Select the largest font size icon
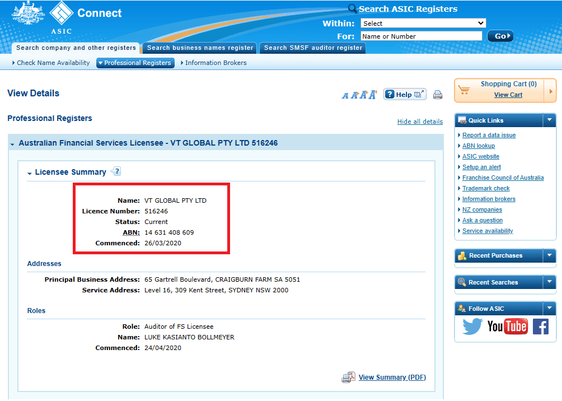Screen dimensions: 562x401 pos(373,95)
